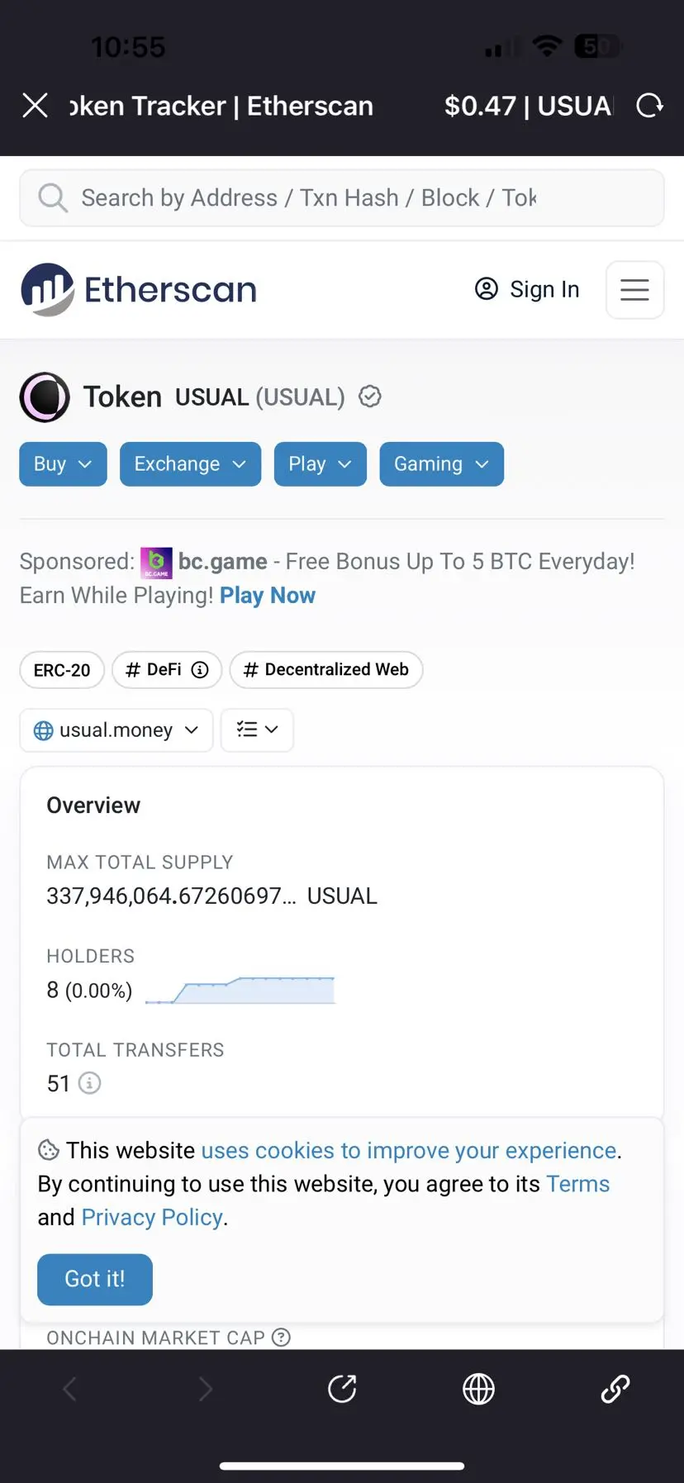Image resolution: width=684 pixels, height=1483 pixels.
Task: Click the Onchain Market Cap help icon
Action: tap(281, 1337)
